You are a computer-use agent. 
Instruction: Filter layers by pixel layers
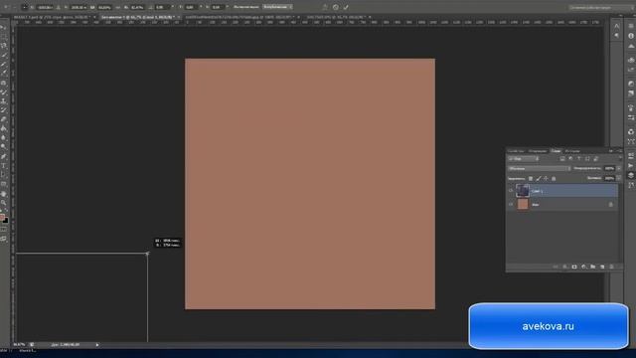pos(562,159)
